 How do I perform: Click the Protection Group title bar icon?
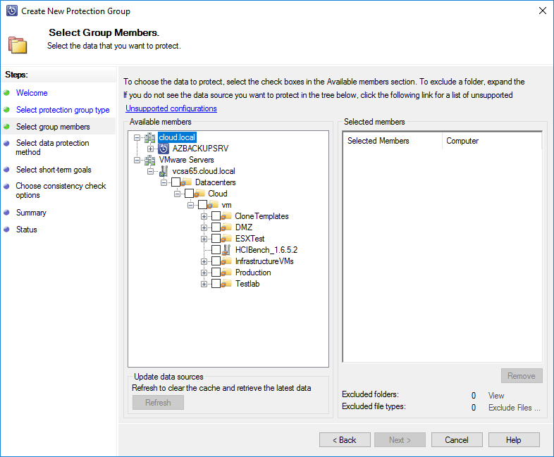click(12, 11)
